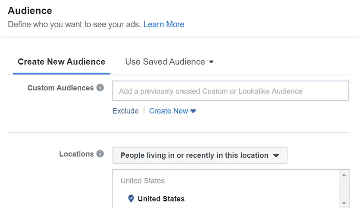The height and width of the screenshot is (208, 359).
Task: Click the Custom Audiences label
Action: tap(61, 88)
